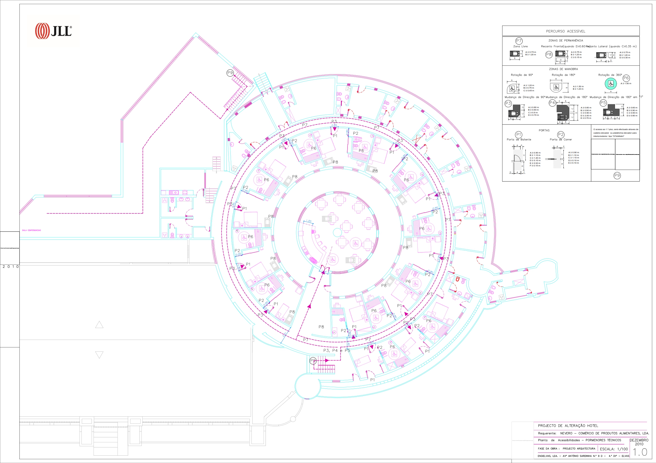656x463 pixels.
Task: Click the P3 circle in the legend
Action: tap(508, 104)
